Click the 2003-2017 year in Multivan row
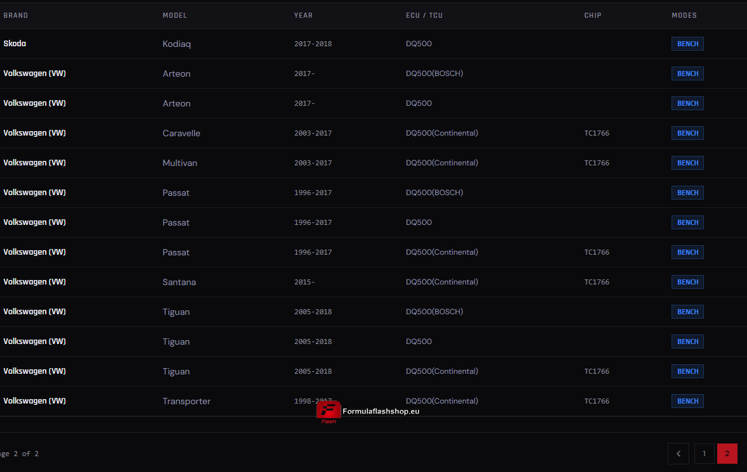The width and height of the screenshot is (747, 472). pyautogui.click(x=313, y=163)
